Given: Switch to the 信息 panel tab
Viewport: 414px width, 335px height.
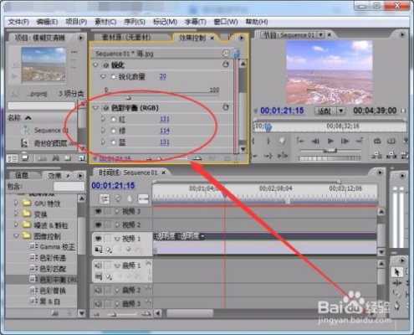Looking at the screenshot, I should 22,175.
